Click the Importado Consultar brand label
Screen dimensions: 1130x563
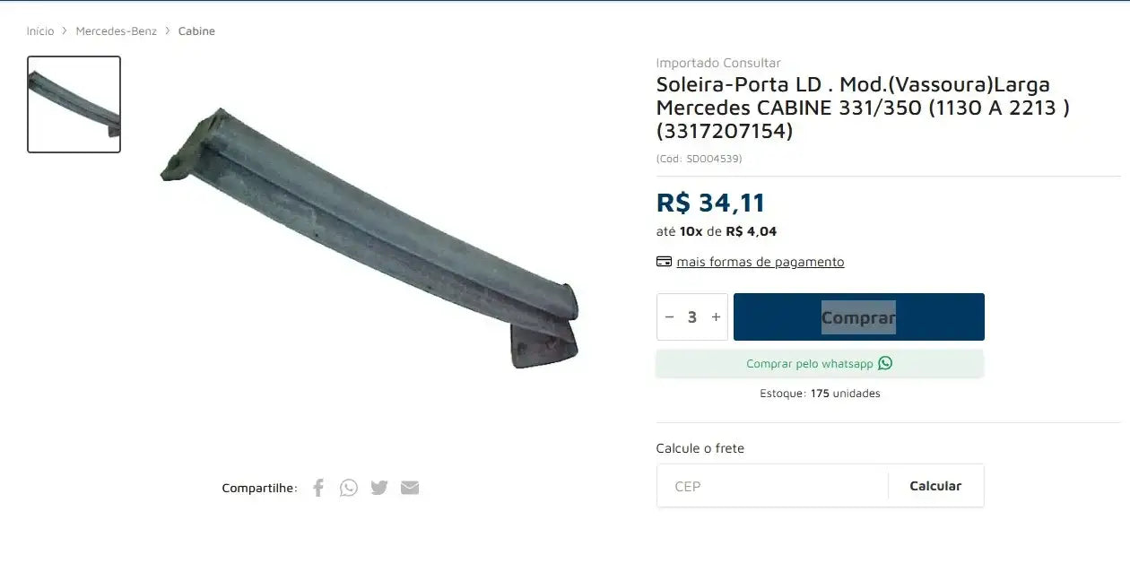(718, 63)
